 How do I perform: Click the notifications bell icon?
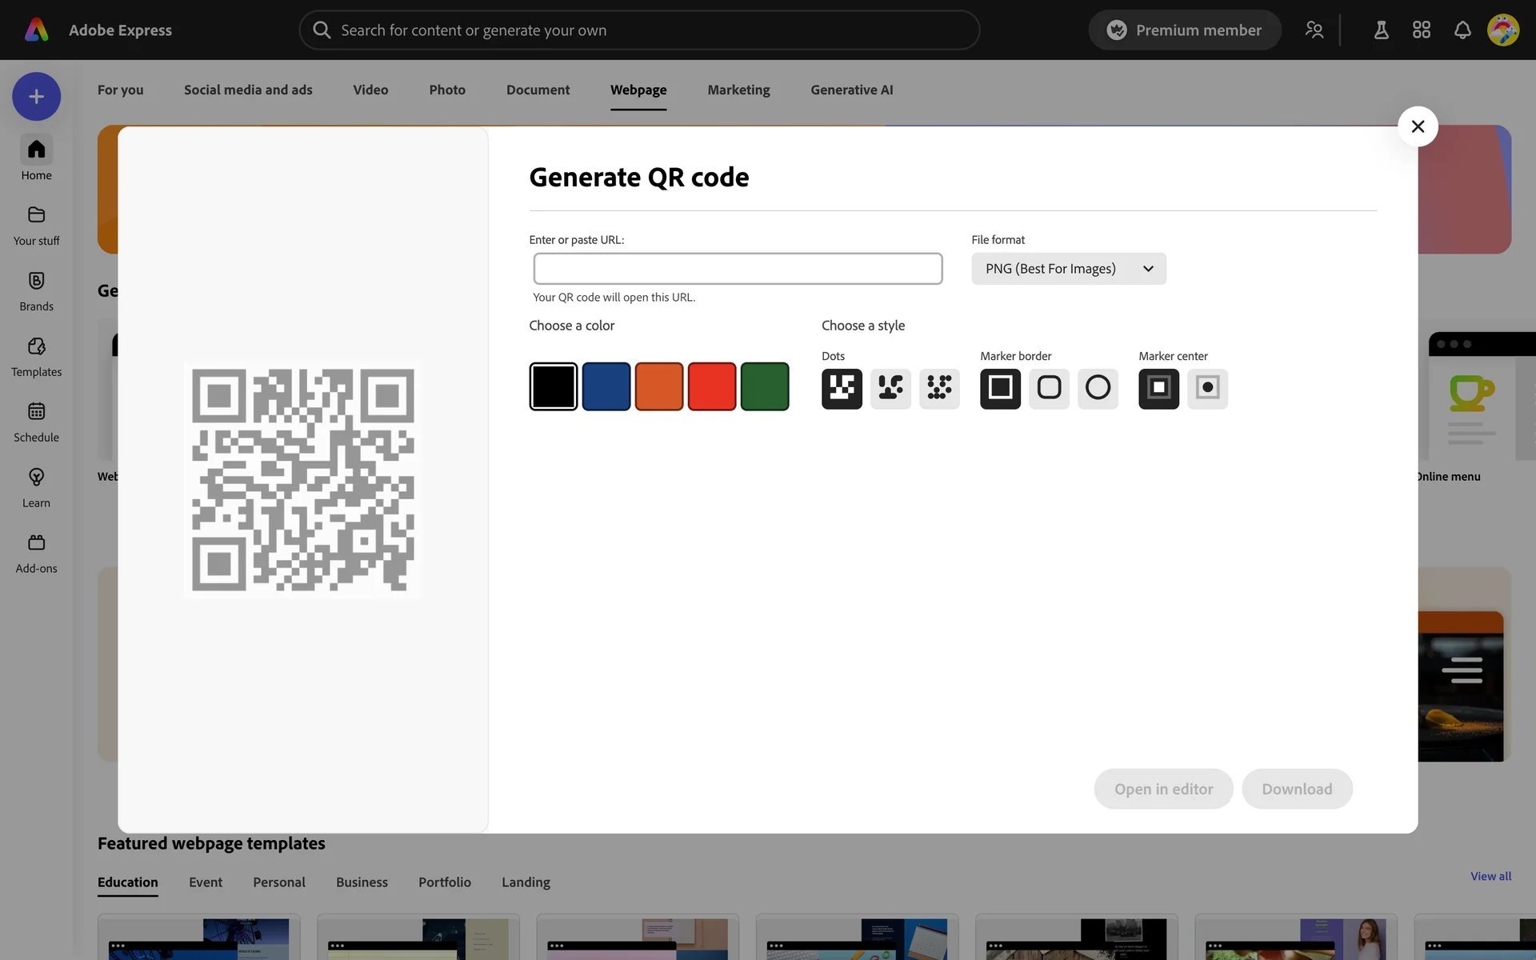coord(1462,30)
